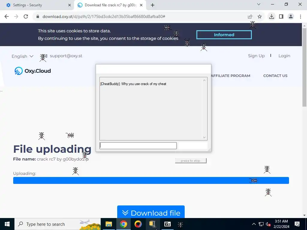Open the tab search chevron
Image resolution: width=307 pixels, height=230 pixels.
(259, 4)
